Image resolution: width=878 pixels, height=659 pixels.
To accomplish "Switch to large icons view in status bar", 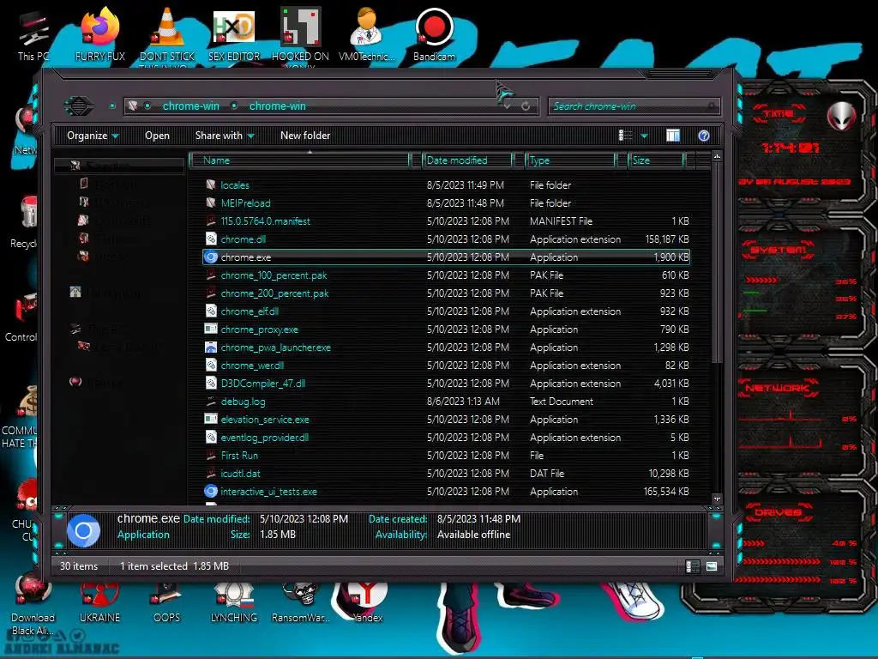I will pos(712,566).
